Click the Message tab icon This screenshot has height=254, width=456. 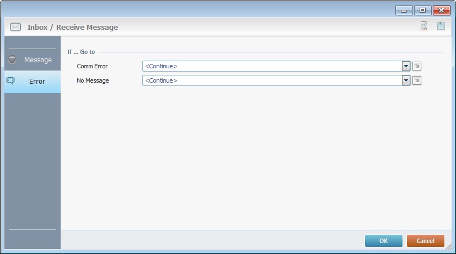[12, 60]
